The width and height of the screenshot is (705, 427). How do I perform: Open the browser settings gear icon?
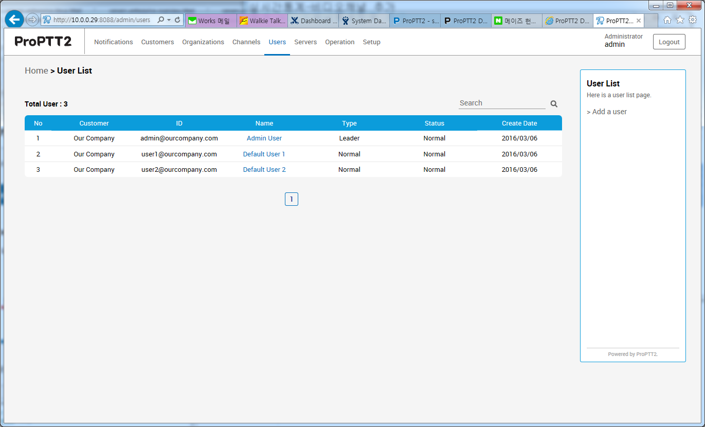pos(693,20)
